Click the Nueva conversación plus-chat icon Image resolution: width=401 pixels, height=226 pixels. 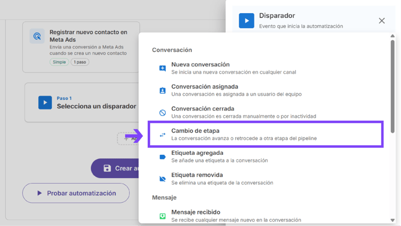[x=162, y=68]
